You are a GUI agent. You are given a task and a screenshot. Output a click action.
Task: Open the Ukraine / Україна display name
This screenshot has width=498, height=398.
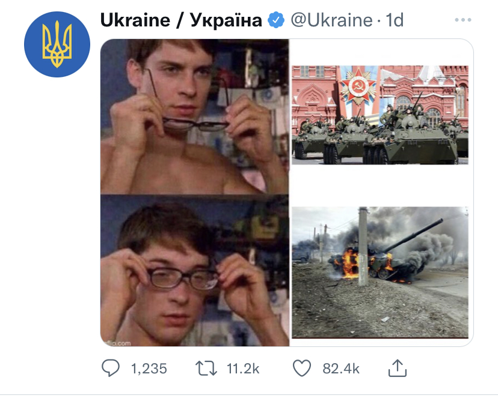point(181,20)
